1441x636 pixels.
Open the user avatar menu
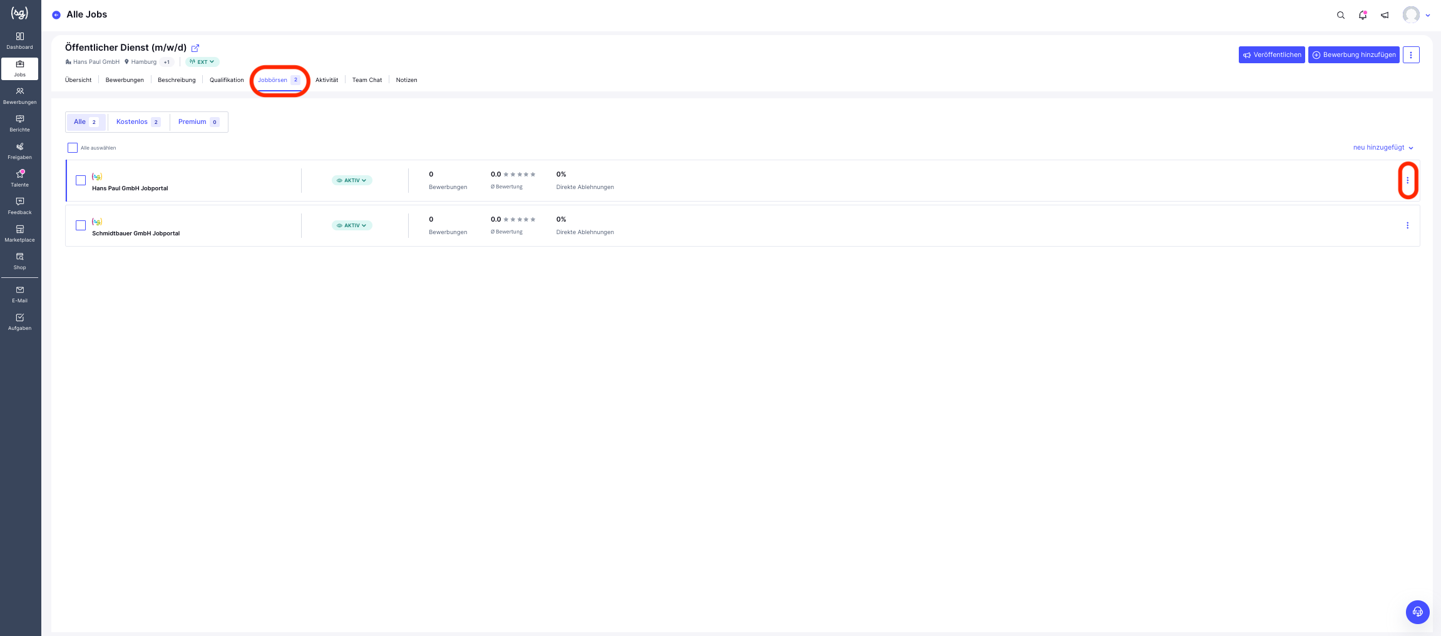[x=1416, y=15]
